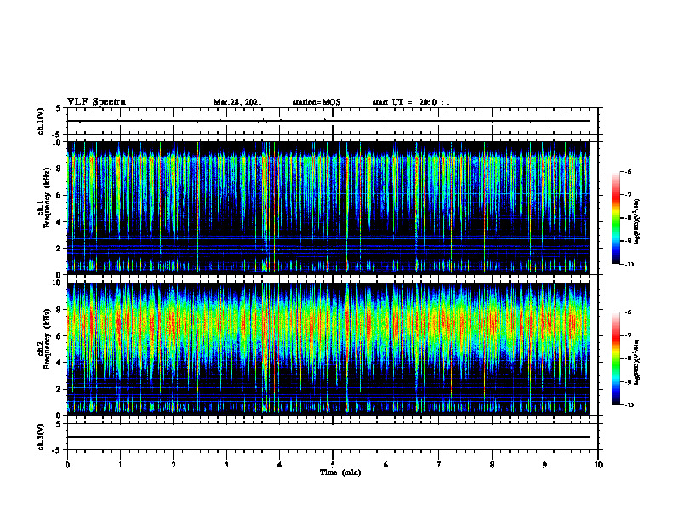Click the "-6" value on ch.1 color bar
Image resolution: width=674 pixels, height=521 pixels.
[629, 171]
